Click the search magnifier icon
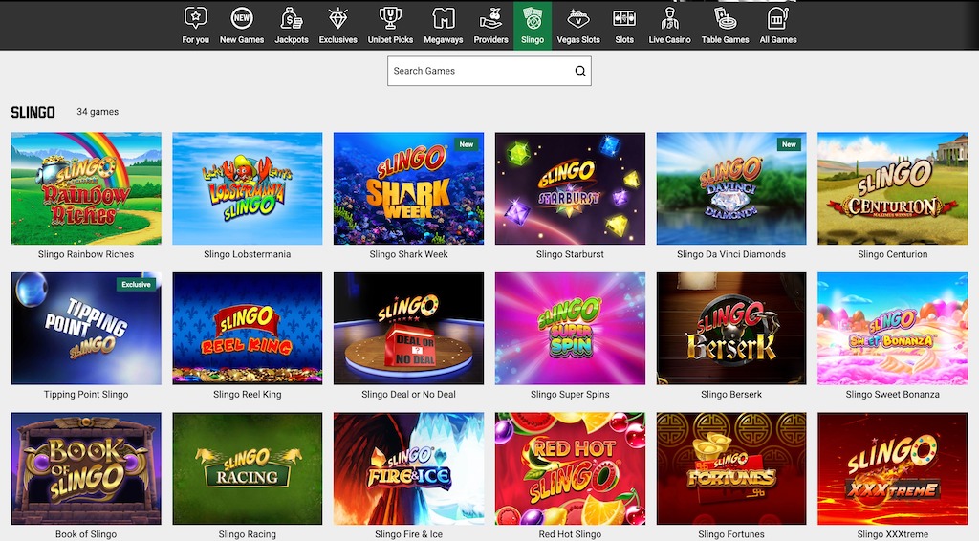Image resolution: width=979 pixels, height=541 pixels. coord(580,71)
